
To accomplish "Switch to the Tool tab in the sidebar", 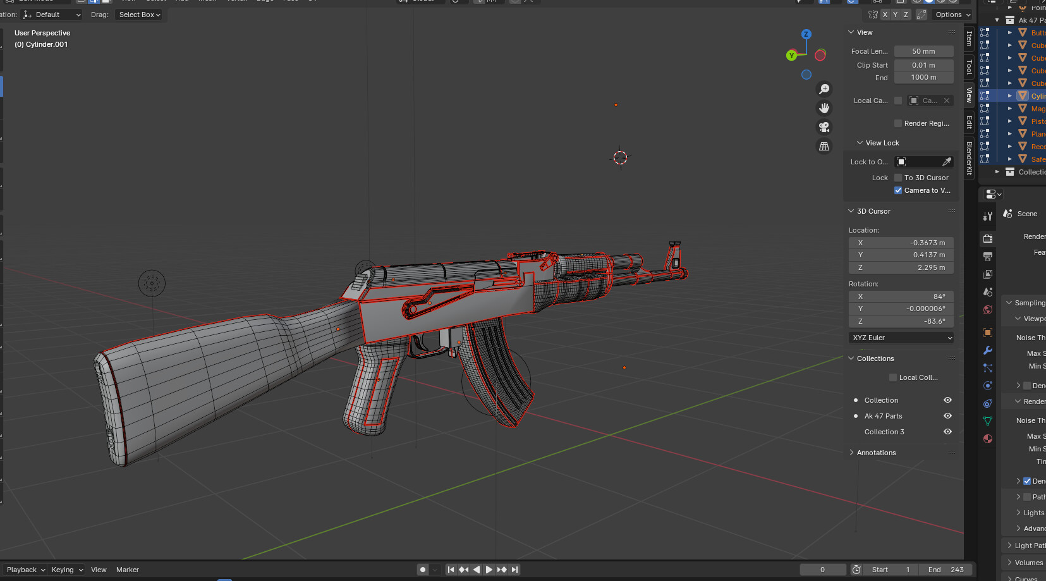I will coord(969,66).
